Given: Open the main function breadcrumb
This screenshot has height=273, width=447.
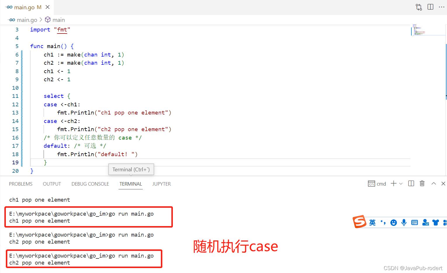Looking at the screenshot, I should click(x=55, y=20).
